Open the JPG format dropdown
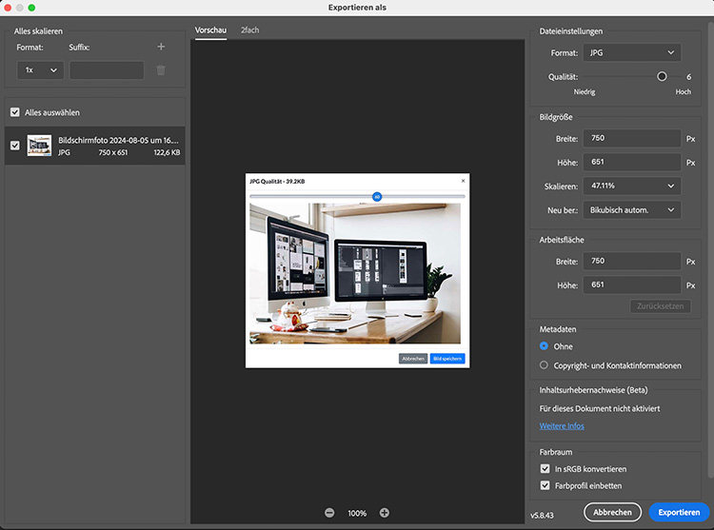This screenshot has height=530, width=714. pos(632,52)
